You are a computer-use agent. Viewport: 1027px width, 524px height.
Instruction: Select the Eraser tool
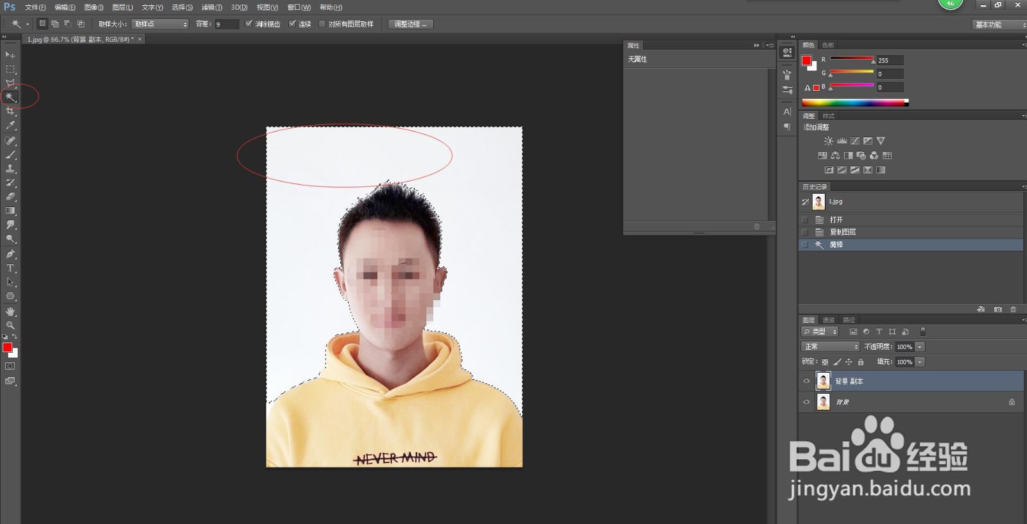point(10,197)
